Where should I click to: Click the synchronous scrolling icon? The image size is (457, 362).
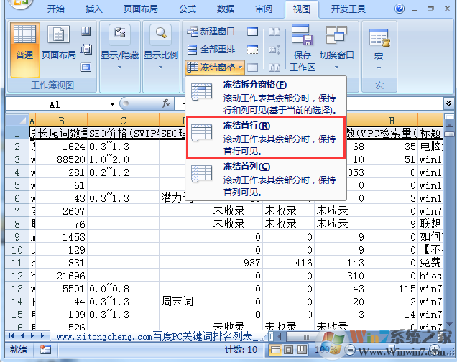point(274,50)
